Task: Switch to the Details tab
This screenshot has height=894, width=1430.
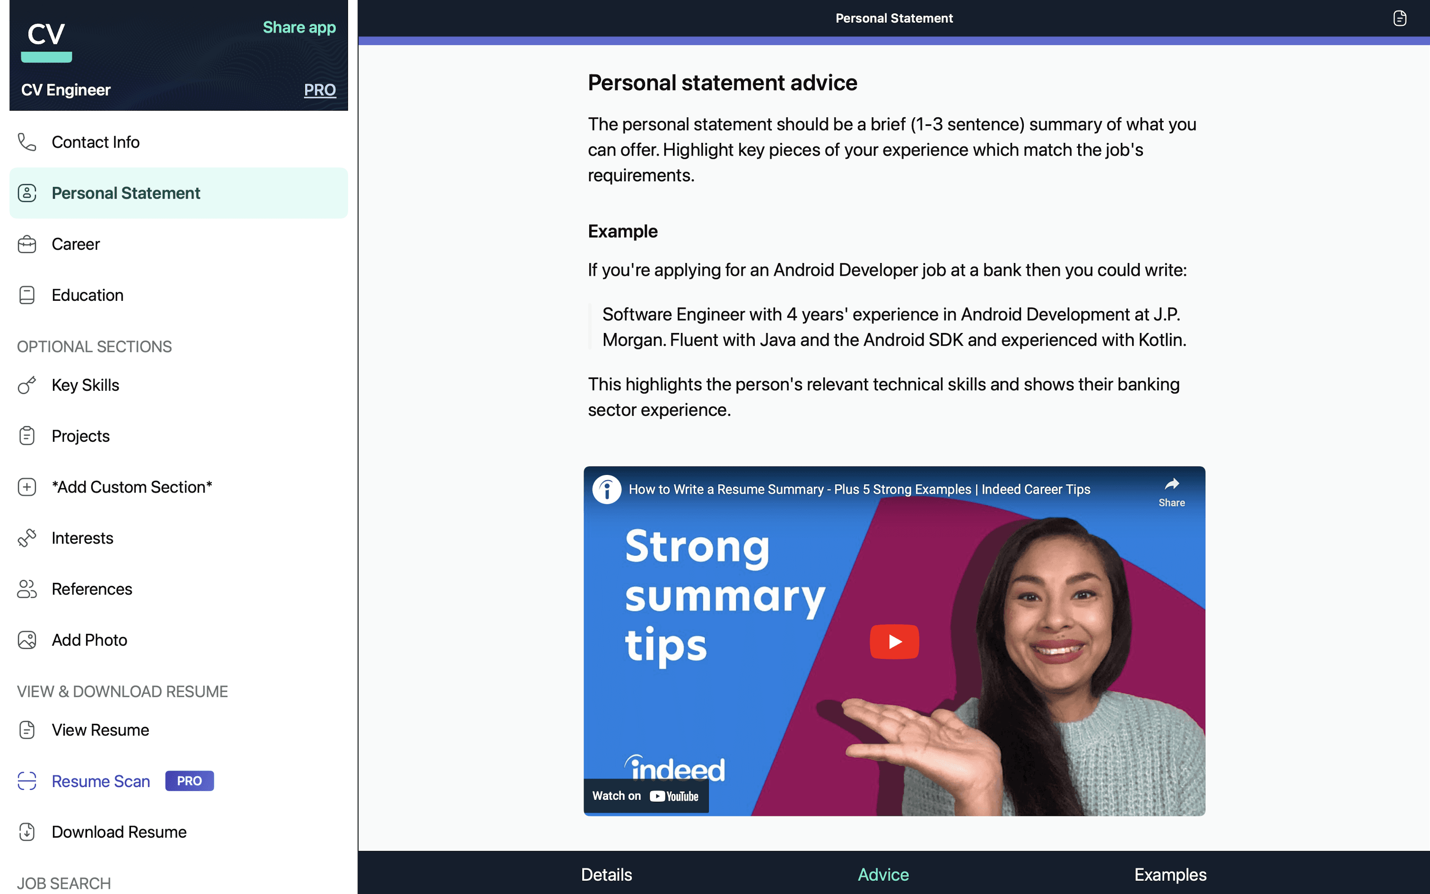Action: [x=606, y=872]
